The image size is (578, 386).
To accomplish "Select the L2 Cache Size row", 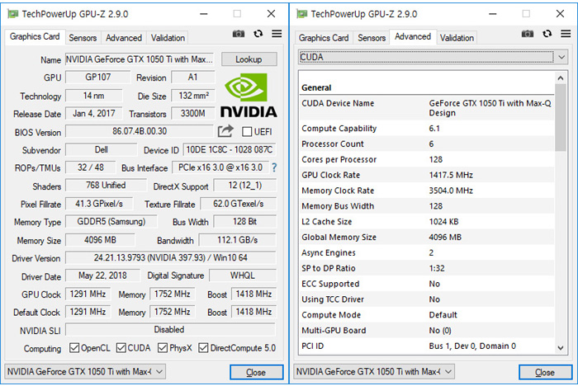I will [427, 222].
